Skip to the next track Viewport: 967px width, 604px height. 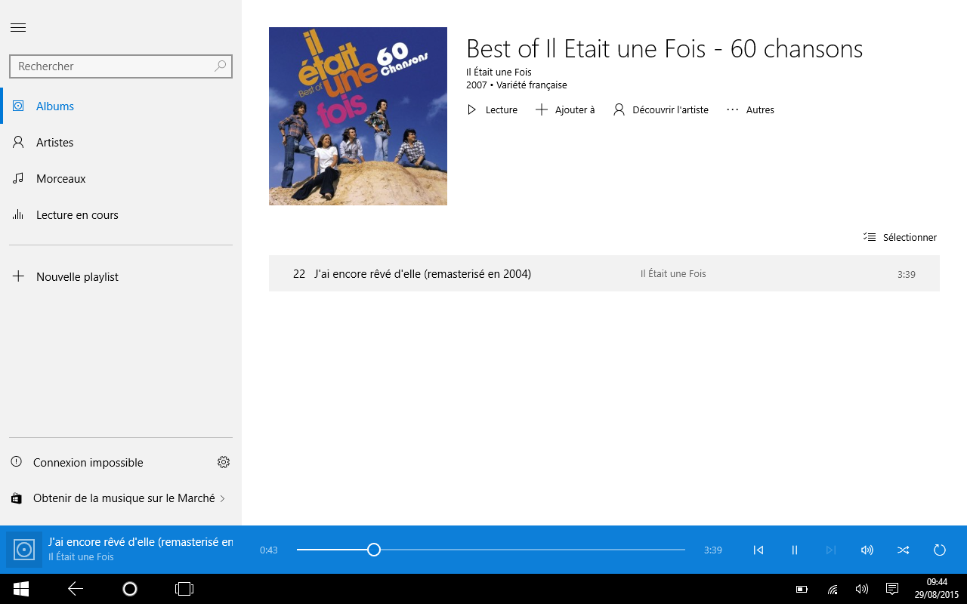tap(831, 550)
